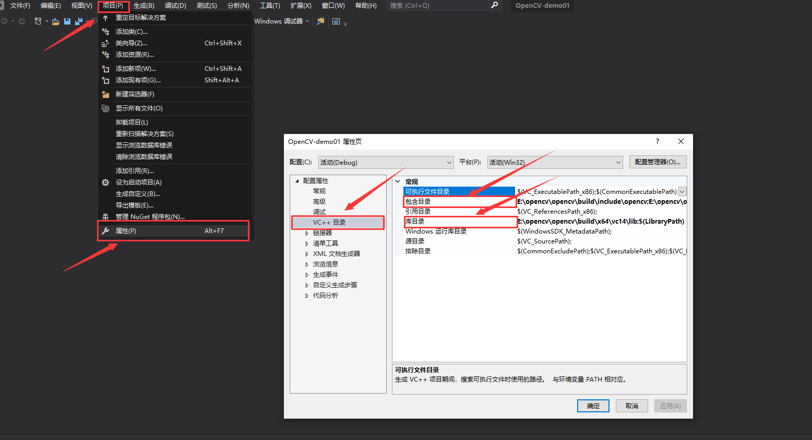Select 调试 in the property tree
The image size is (812, 440).
(x=319, y=212)
